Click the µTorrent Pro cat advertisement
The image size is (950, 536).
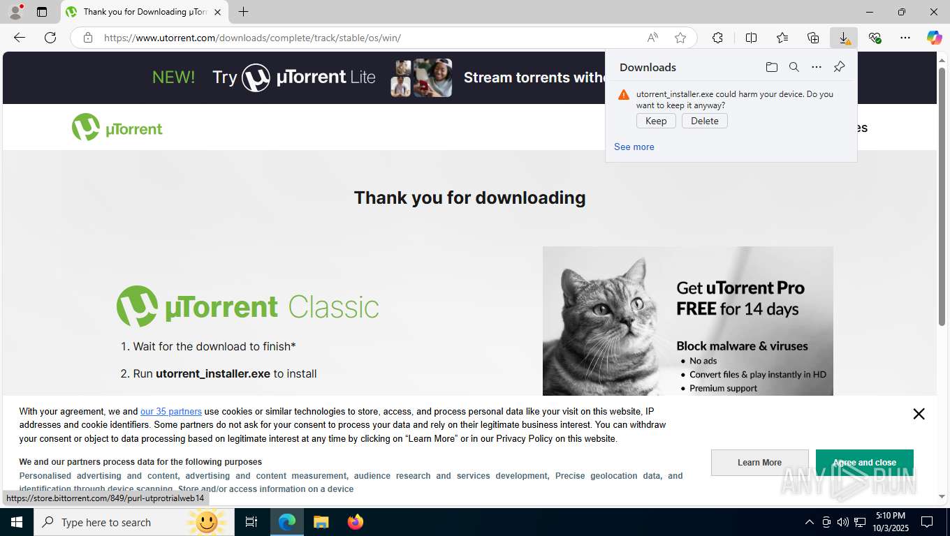coord(688,321)
